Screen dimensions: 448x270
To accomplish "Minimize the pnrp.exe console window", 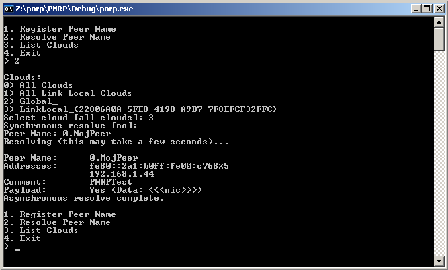I will tap(416, 9).
